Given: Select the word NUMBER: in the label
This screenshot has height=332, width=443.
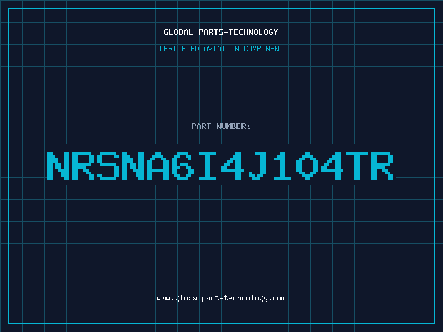Looking at the screenshot, I should pyautogui.click(x=233, y=126).
